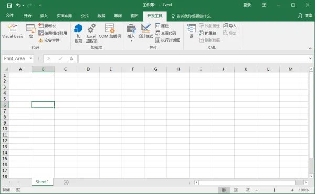Open XML Expansion Packs (扩展包)
The image size is (315, 194).
pyautogui.click(x=207, y=33)
